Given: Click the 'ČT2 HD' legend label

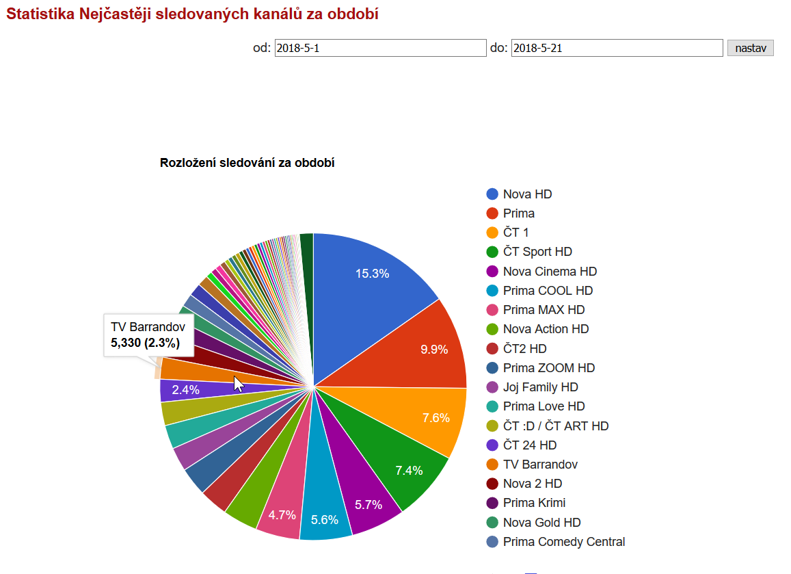Looking at the screenshot, I should point(524,349).
